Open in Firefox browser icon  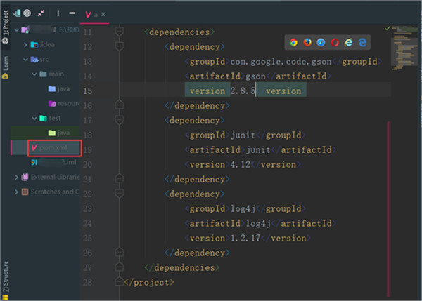click(307, 43)
